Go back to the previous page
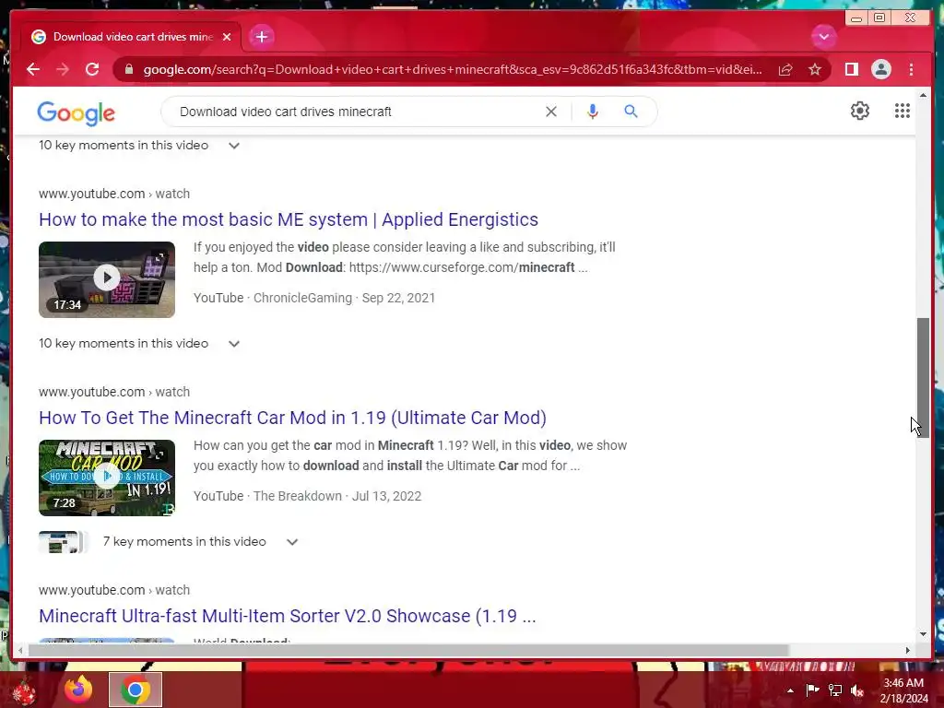 click(33, 70)
